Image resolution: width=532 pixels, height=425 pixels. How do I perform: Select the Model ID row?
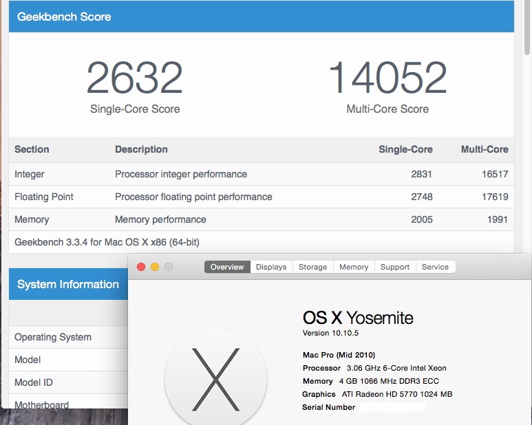tap(68, 382)
